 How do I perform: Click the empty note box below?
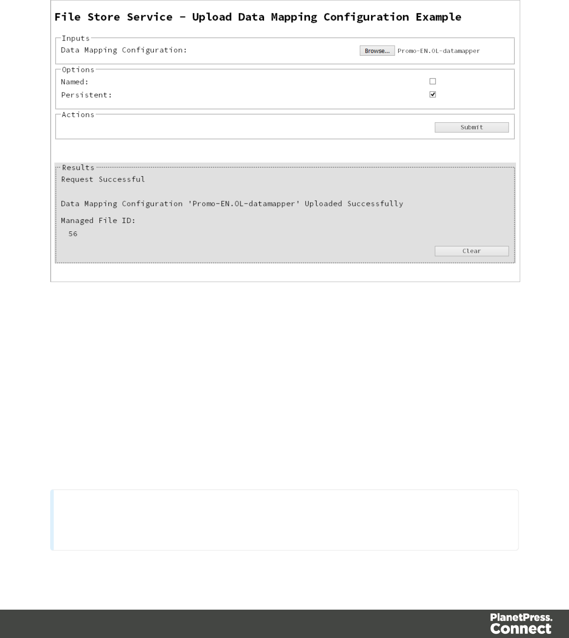pos(284,520)
